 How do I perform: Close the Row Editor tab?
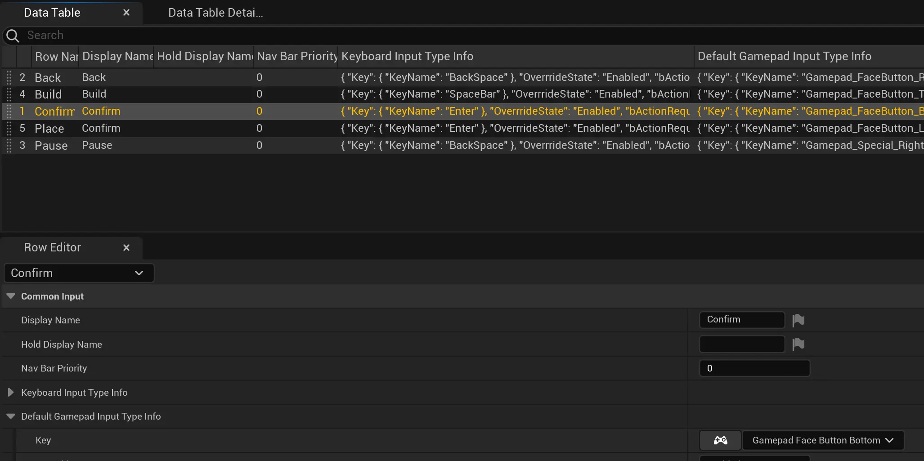126,248
